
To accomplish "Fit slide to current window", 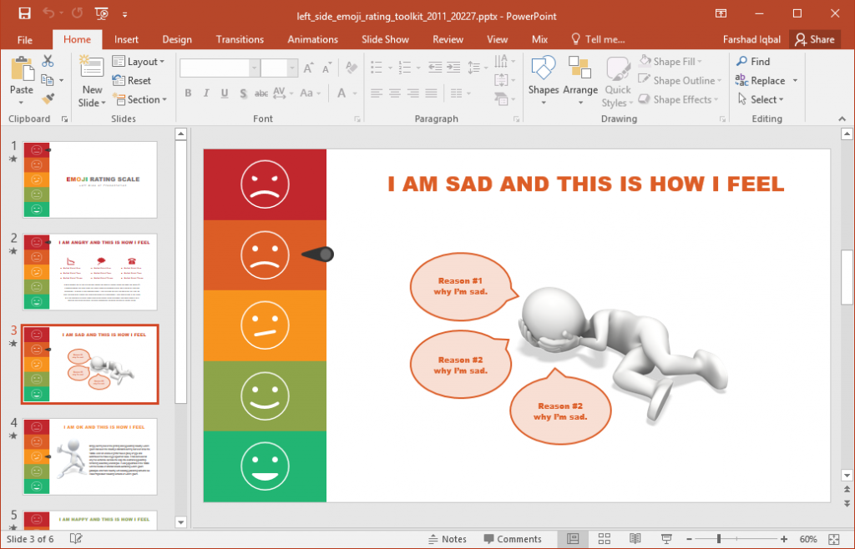I will [834, 539].
